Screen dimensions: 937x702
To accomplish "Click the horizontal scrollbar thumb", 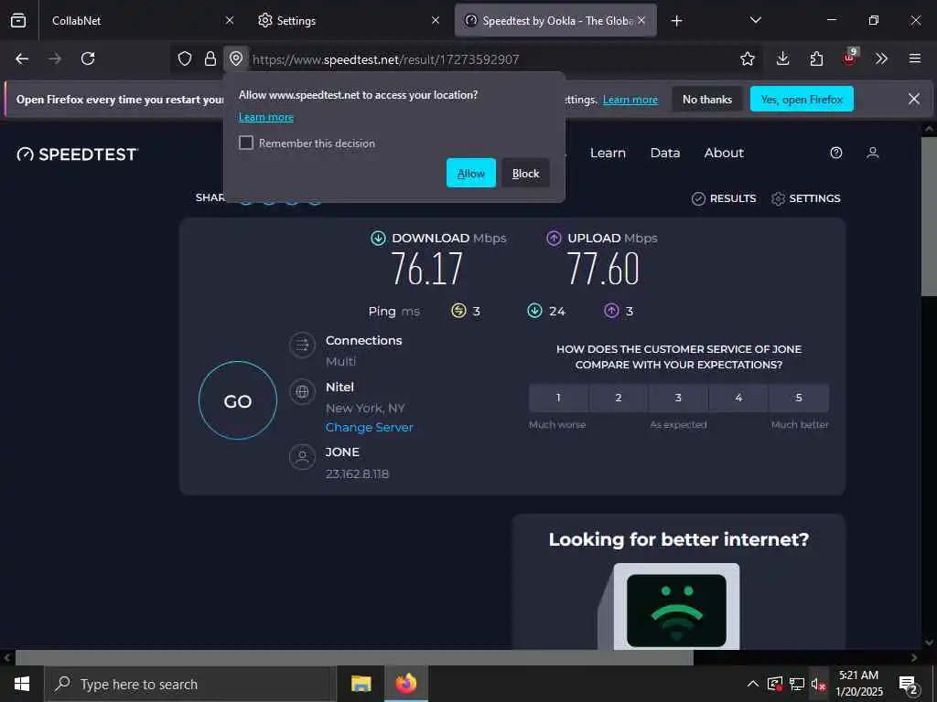I will click(354, 657).
